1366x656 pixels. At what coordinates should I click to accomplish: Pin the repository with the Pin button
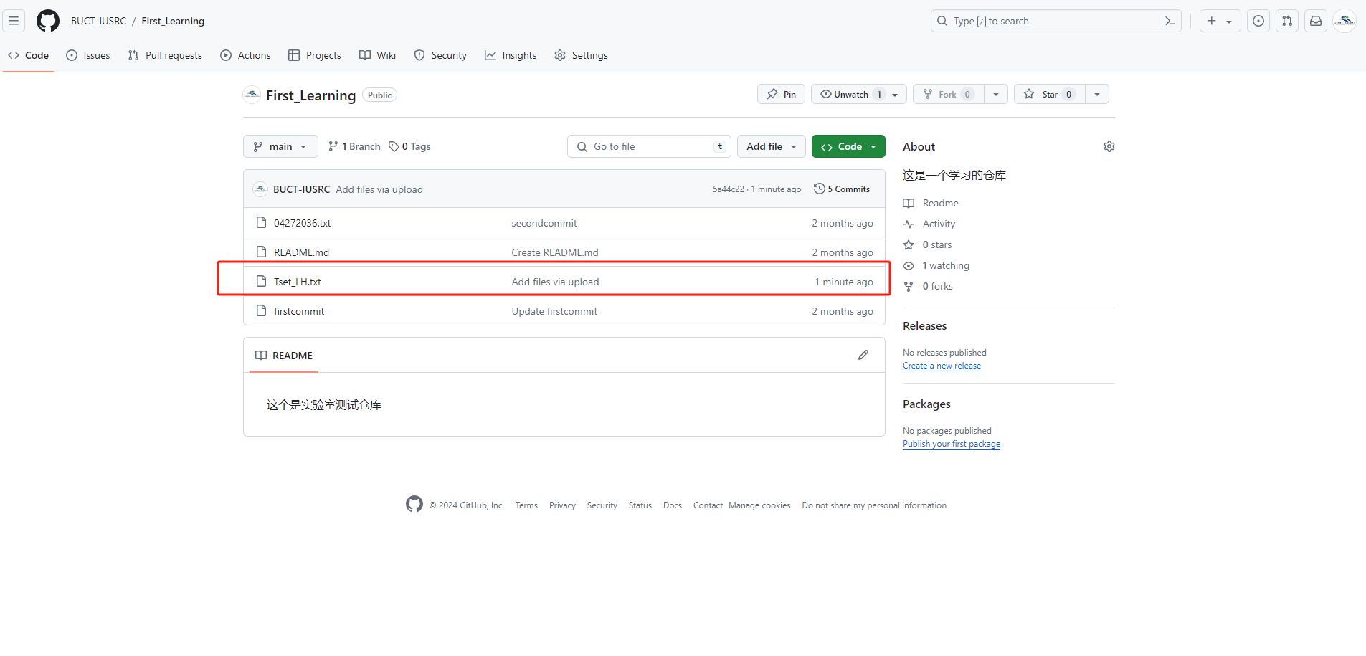pyautogui.click(x=781, y=94)
